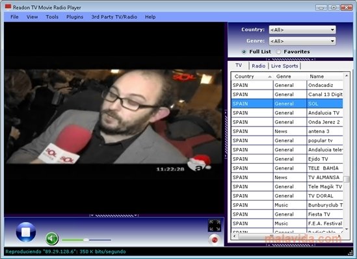The width and height of the screenshot is (357, 259).
Task: Open the Genre dropdown
Action: click(x=302, y=41)
